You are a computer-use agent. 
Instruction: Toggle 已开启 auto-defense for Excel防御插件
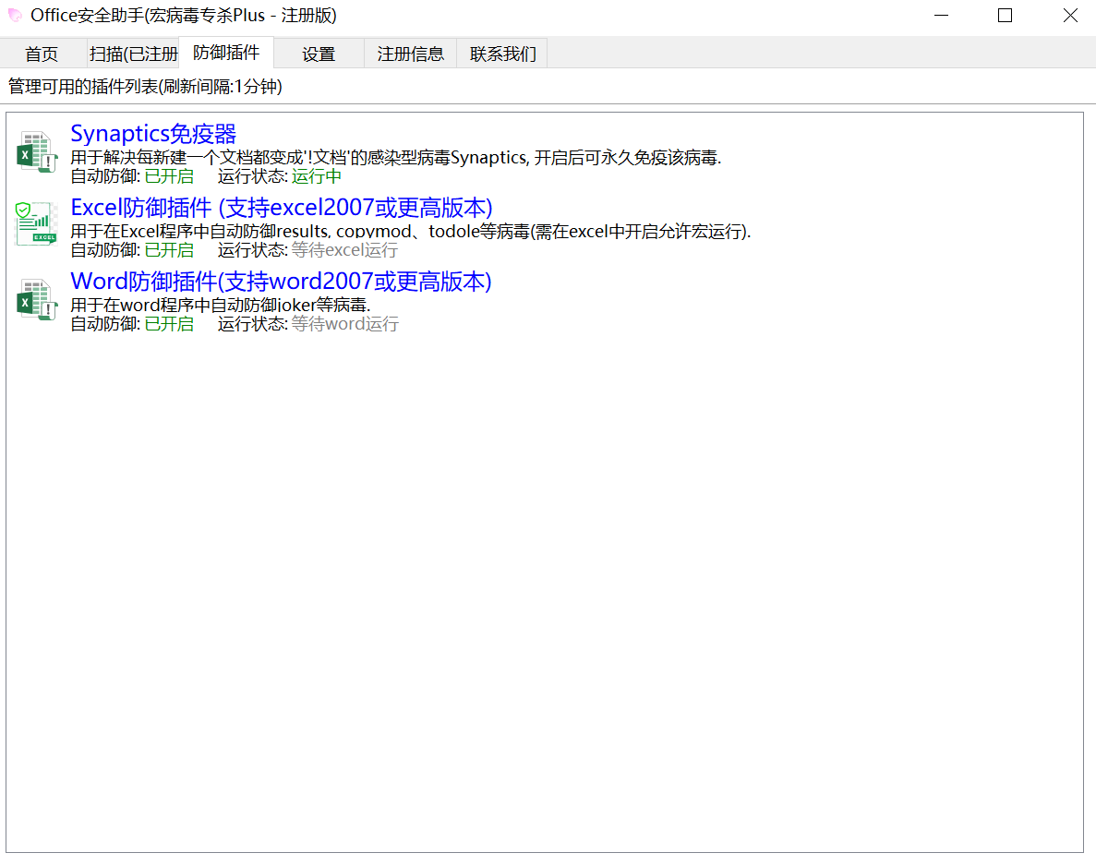(169, 250)
